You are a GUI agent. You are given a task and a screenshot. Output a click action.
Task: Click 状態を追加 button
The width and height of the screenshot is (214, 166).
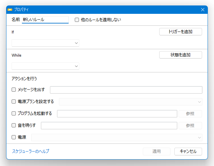pos(180,55)
